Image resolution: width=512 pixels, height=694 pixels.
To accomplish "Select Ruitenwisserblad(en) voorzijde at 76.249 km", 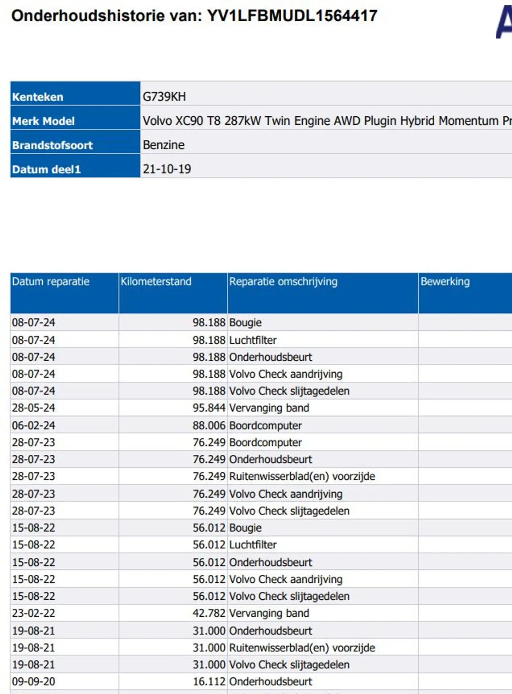I will [x=302, y=476].
